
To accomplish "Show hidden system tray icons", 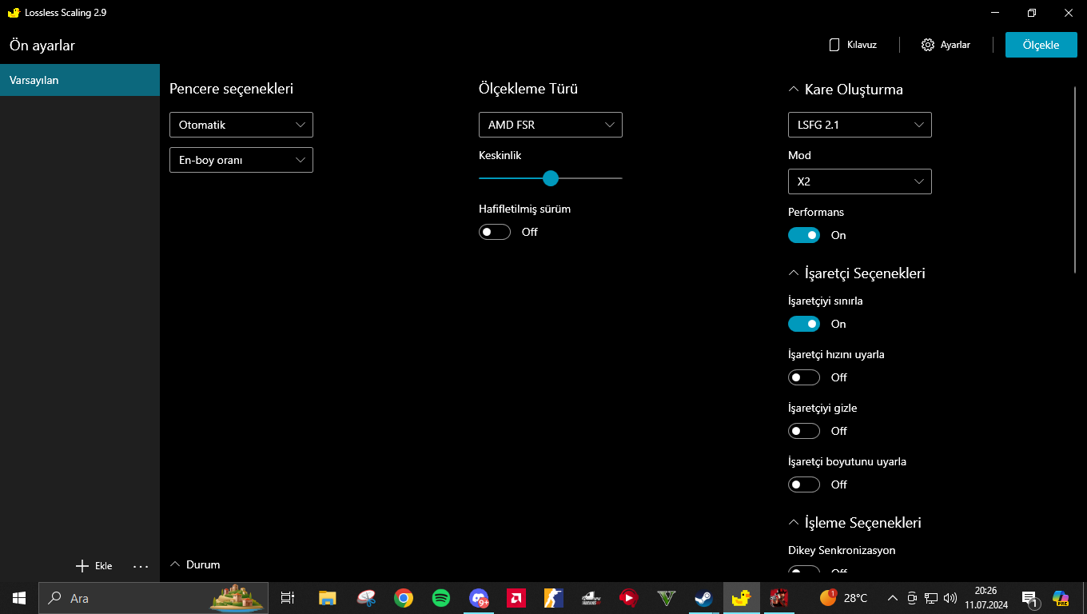I will point(892,598).
